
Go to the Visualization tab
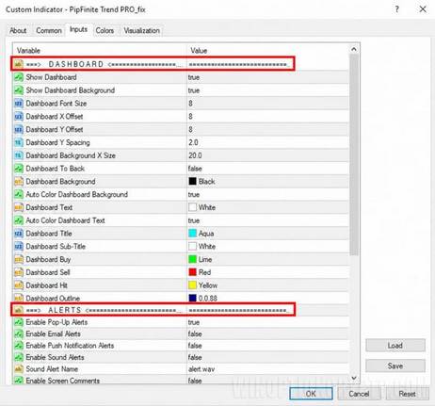[142, 30]
